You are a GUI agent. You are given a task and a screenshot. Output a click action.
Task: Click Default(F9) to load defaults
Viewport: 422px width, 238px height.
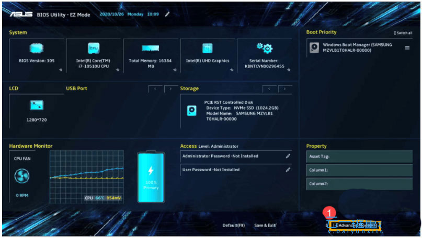point(234,225)
